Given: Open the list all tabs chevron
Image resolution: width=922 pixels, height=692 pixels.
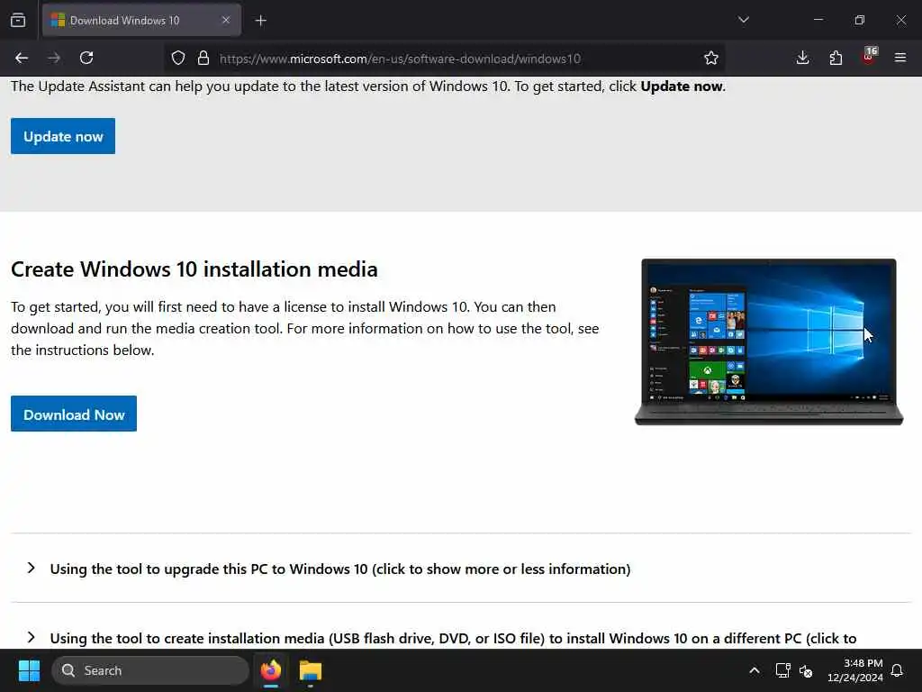Looking at the screenshot, I should point(743,20).
